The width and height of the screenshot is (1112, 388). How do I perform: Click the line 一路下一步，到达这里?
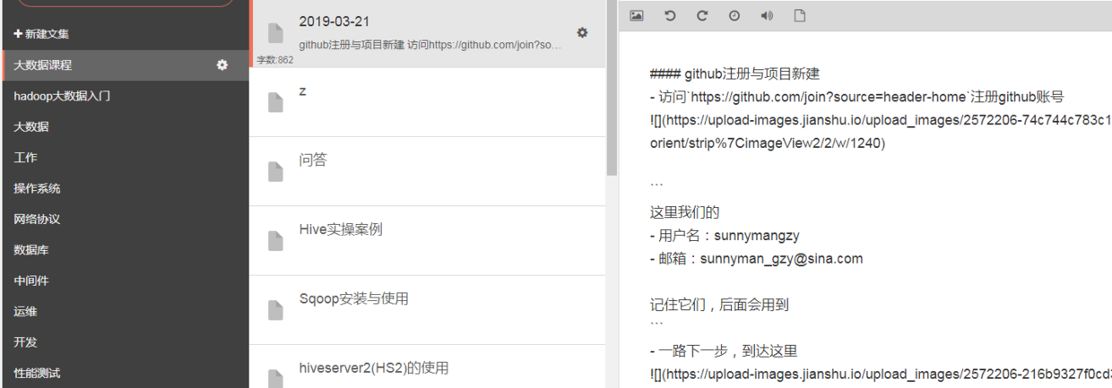(724, 351)
